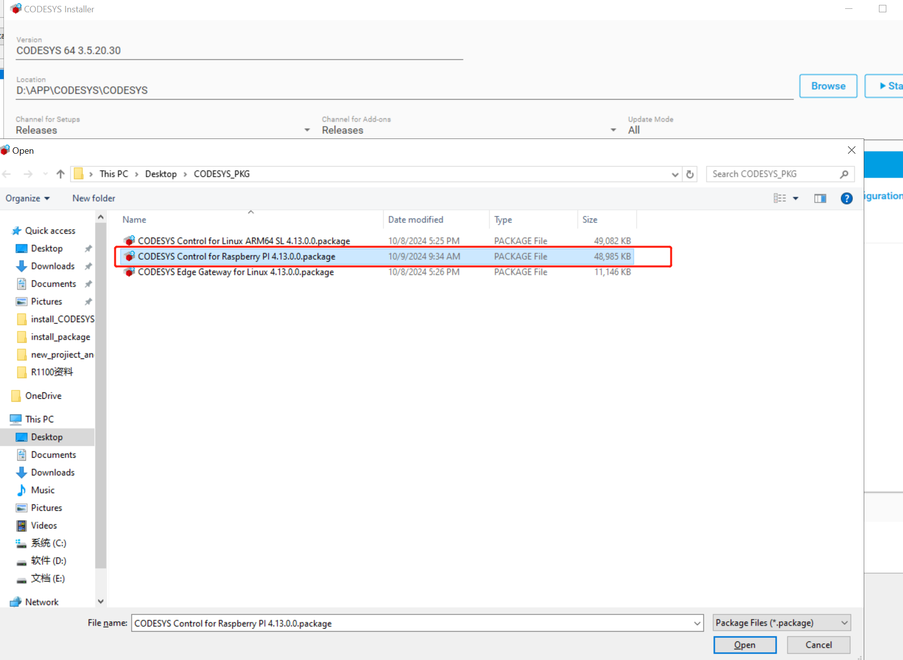Open the install_package folder
This screenshot has height=660, width=903.
pyautogui.click(x=60, y=337)
